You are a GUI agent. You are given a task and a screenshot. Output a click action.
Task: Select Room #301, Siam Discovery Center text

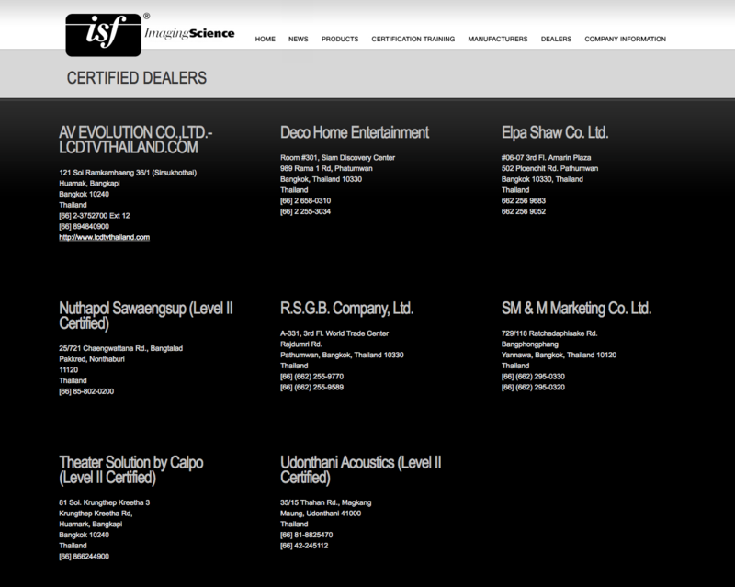337,157
